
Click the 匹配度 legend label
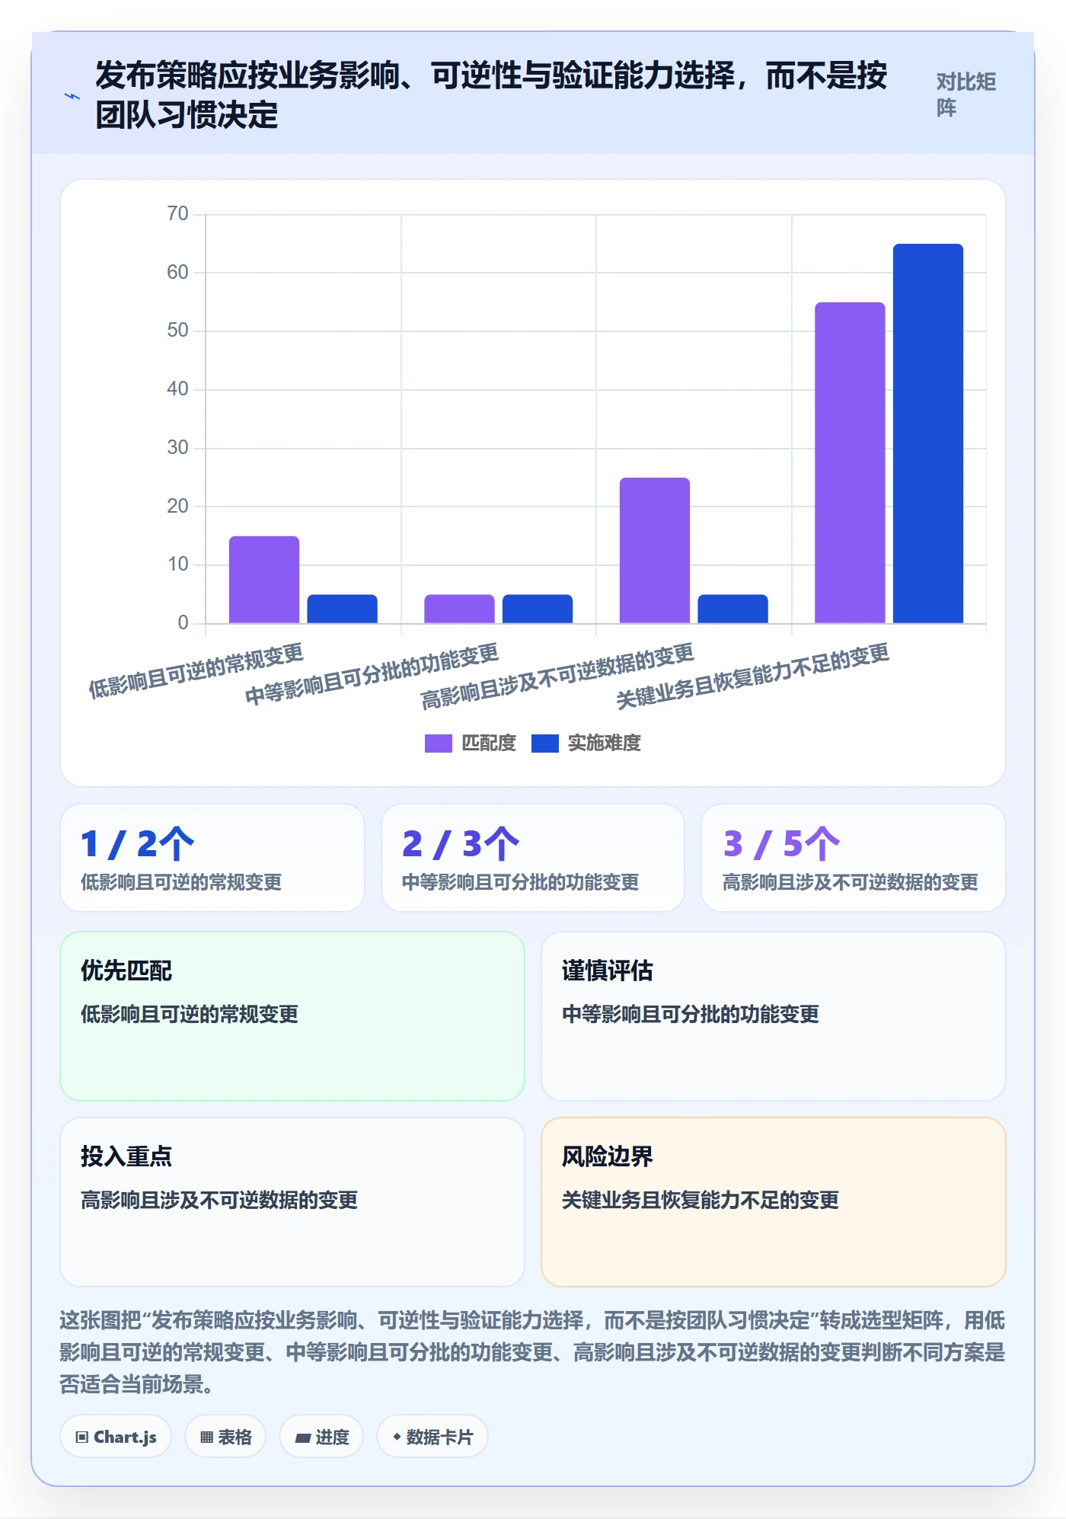click(x=489, y=743)
